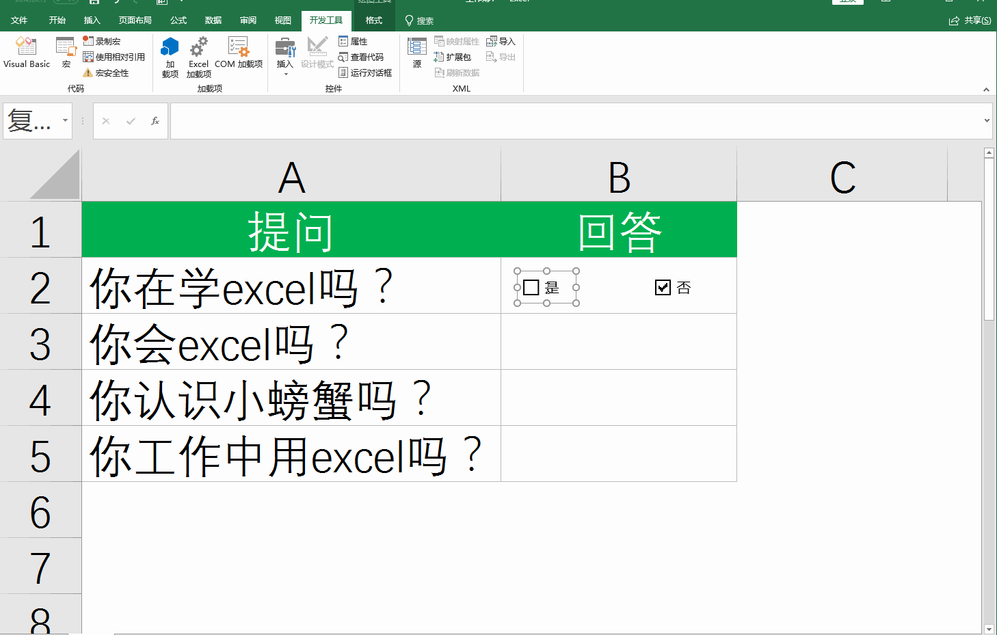This screenshot has width=997, height=635.
Task: Select column A header
Action: (291, 175)
